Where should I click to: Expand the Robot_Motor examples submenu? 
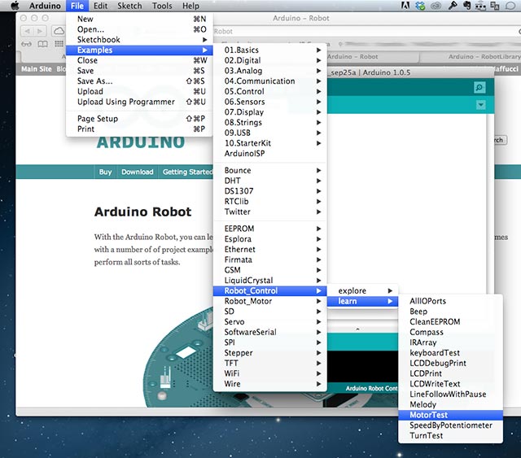pyautogui.click(x=269, y=301)
